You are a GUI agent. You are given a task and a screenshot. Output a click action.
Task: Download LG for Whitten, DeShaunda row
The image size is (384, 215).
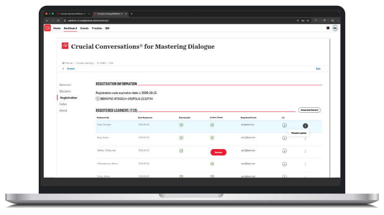coord(284,151)
